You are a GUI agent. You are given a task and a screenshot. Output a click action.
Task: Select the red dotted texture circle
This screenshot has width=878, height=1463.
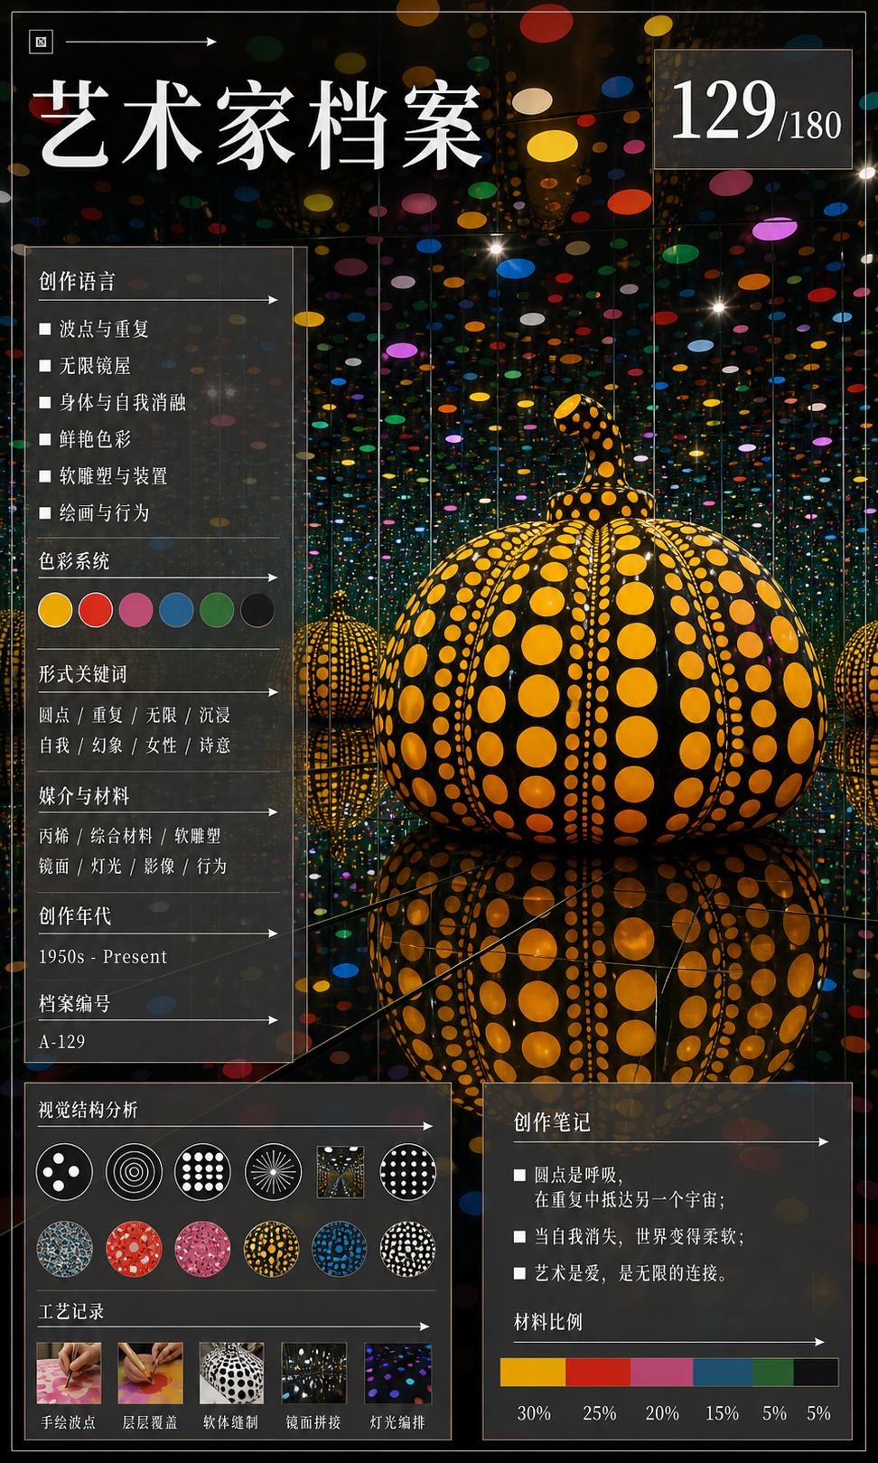(x=134, y=1249)
